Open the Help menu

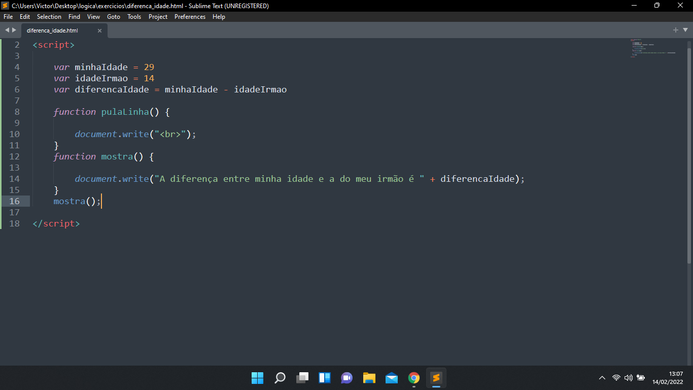219,17
